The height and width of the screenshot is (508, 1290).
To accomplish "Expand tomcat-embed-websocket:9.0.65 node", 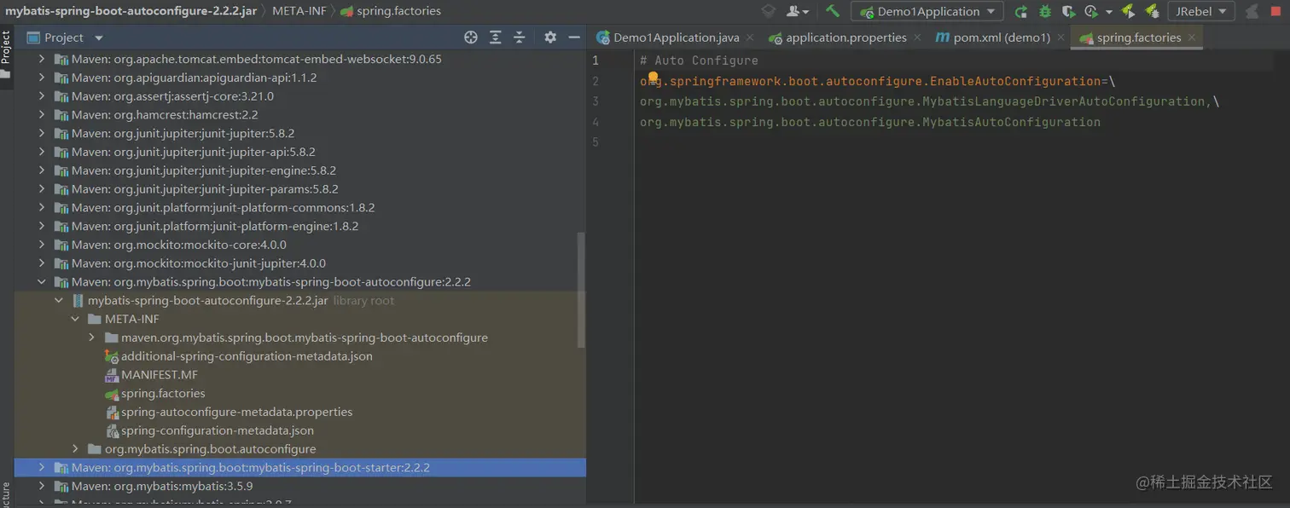I will pos(41,59).
